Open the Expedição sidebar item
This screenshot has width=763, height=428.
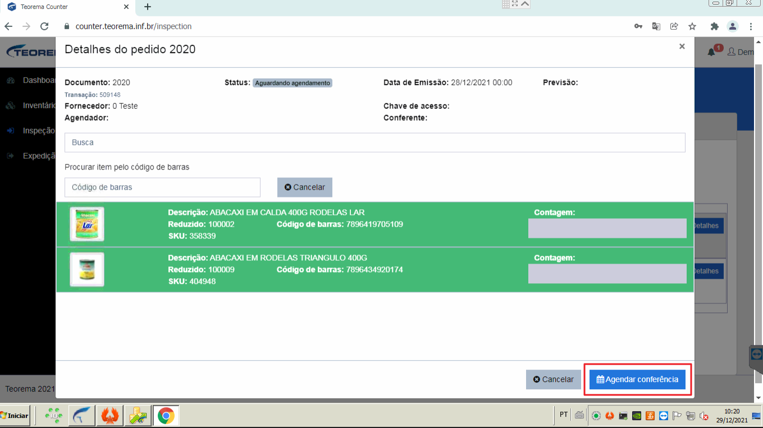coord(39,156)
